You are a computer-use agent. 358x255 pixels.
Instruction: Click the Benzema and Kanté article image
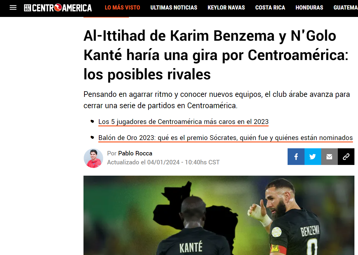[x=219, y=215]
